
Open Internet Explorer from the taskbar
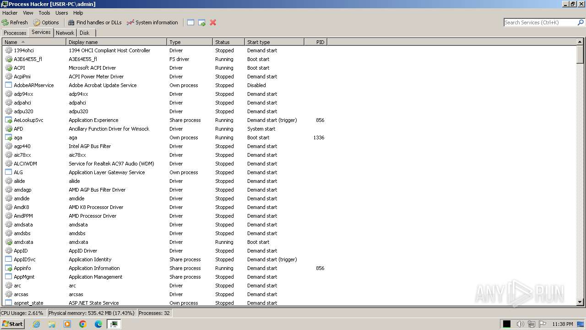point(37,324)
